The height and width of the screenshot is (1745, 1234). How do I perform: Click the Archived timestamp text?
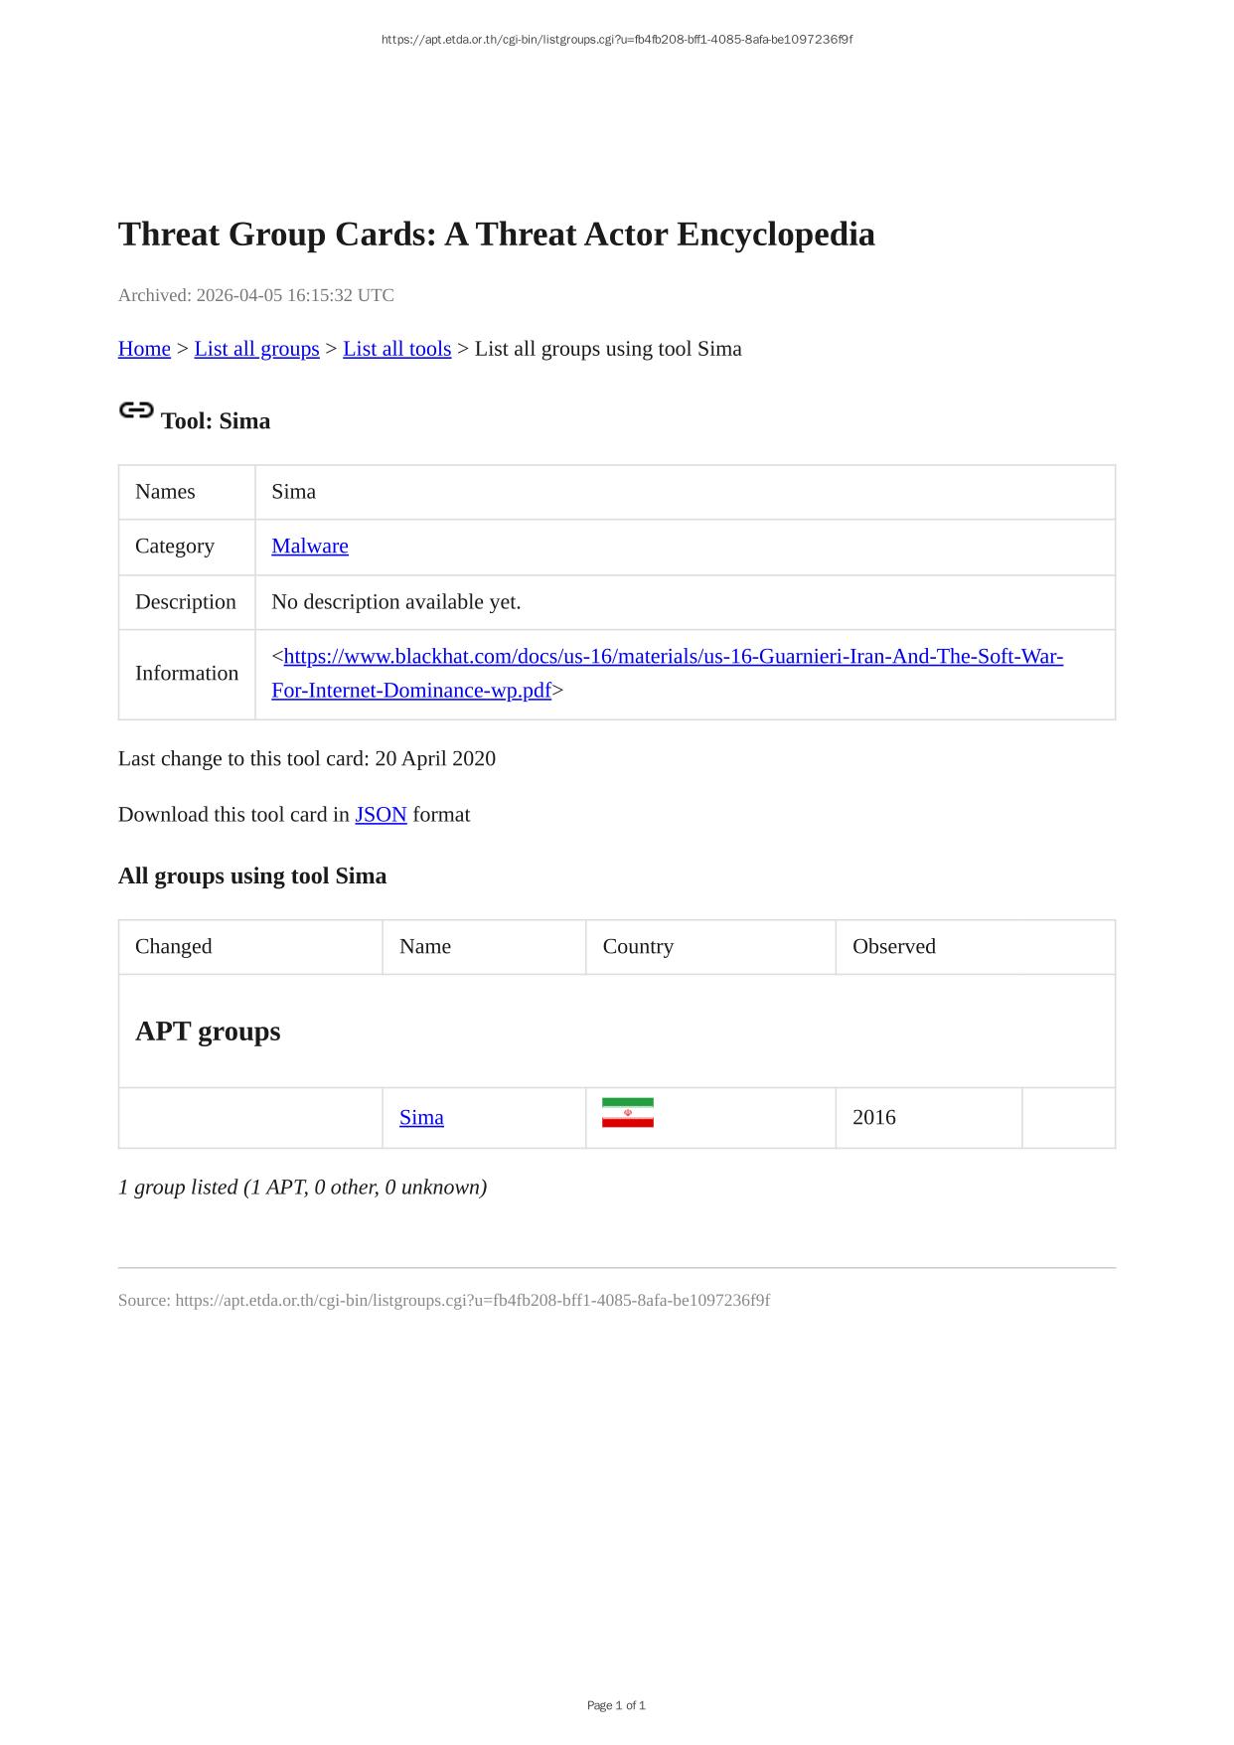pos(256,295)
